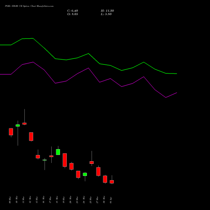
Task: Click the open value O: 8.05
Action: point(73,14)
